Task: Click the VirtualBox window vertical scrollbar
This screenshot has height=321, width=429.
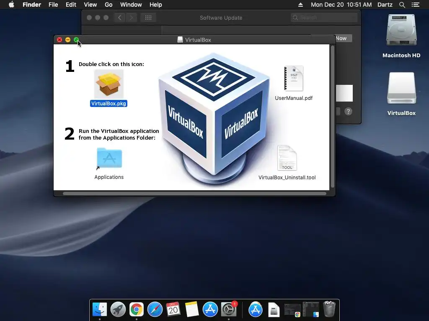Action: 333,117
